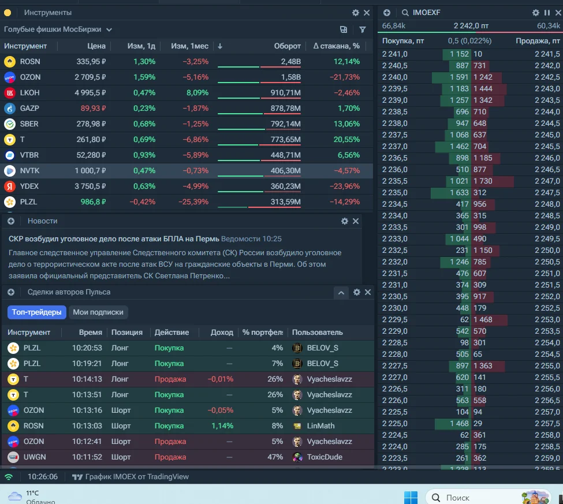Open the filter funnel in Инструменты
The image size is (563, 504).
click(363, 29)
